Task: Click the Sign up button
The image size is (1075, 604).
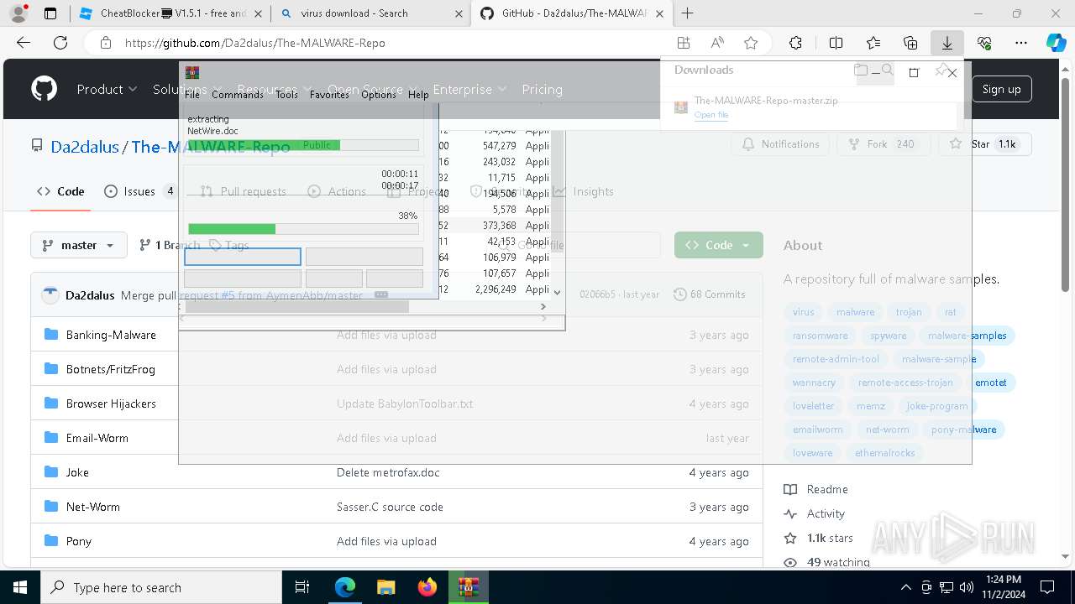Action: 1002,89
